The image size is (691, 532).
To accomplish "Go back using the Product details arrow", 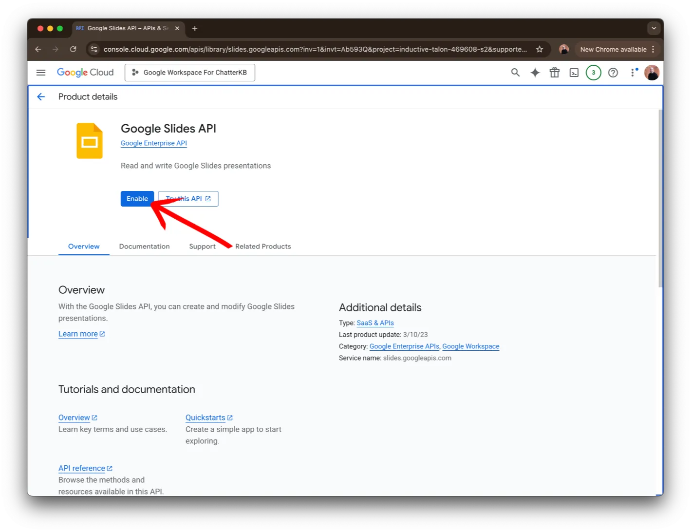I will point(41,97).
